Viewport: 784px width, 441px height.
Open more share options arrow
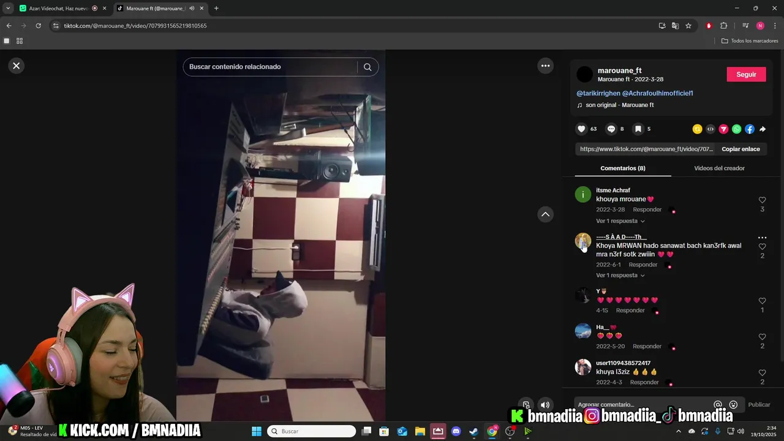pos(763,129)
